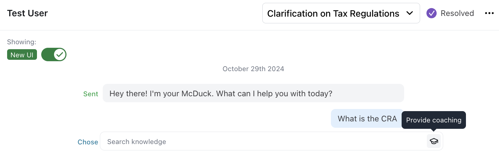Expand the Clarification on Tax Regulations dropdown

340,13
